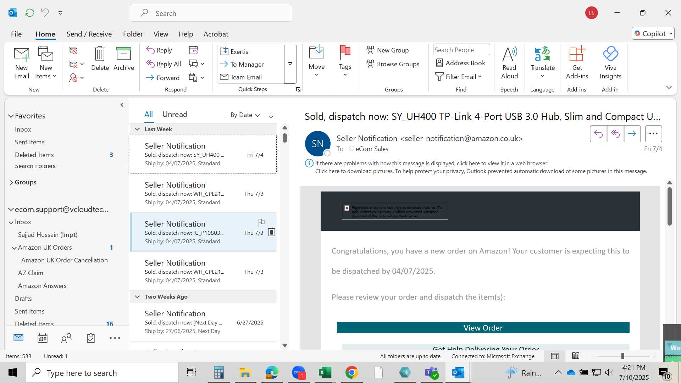
Task: Click Reply in the Respond group
Action: point(159,50)
